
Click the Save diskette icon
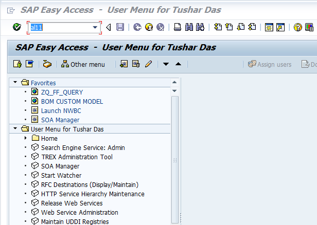point(120,27)
